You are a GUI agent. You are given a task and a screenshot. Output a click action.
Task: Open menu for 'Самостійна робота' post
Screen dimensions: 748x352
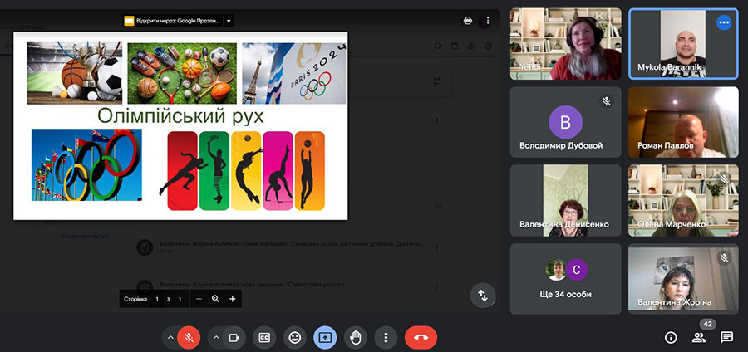(x=436, y=288)
